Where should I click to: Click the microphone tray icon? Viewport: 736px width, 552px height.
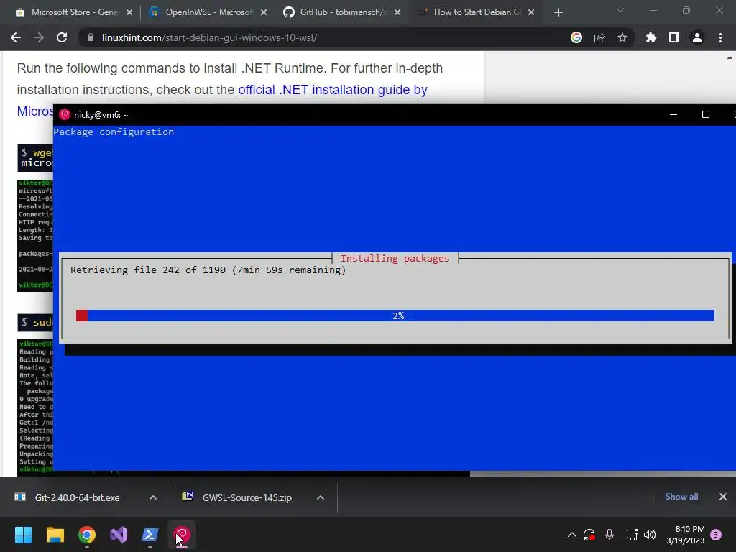(x=609, y=535)
